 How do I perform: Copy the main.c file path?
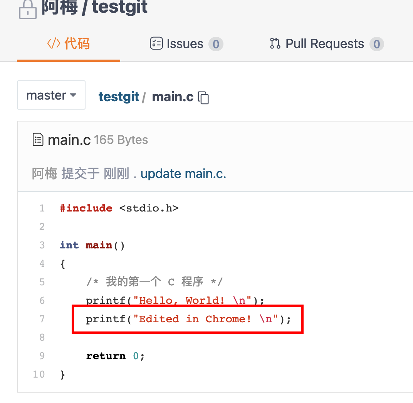[x=203, y=98]
